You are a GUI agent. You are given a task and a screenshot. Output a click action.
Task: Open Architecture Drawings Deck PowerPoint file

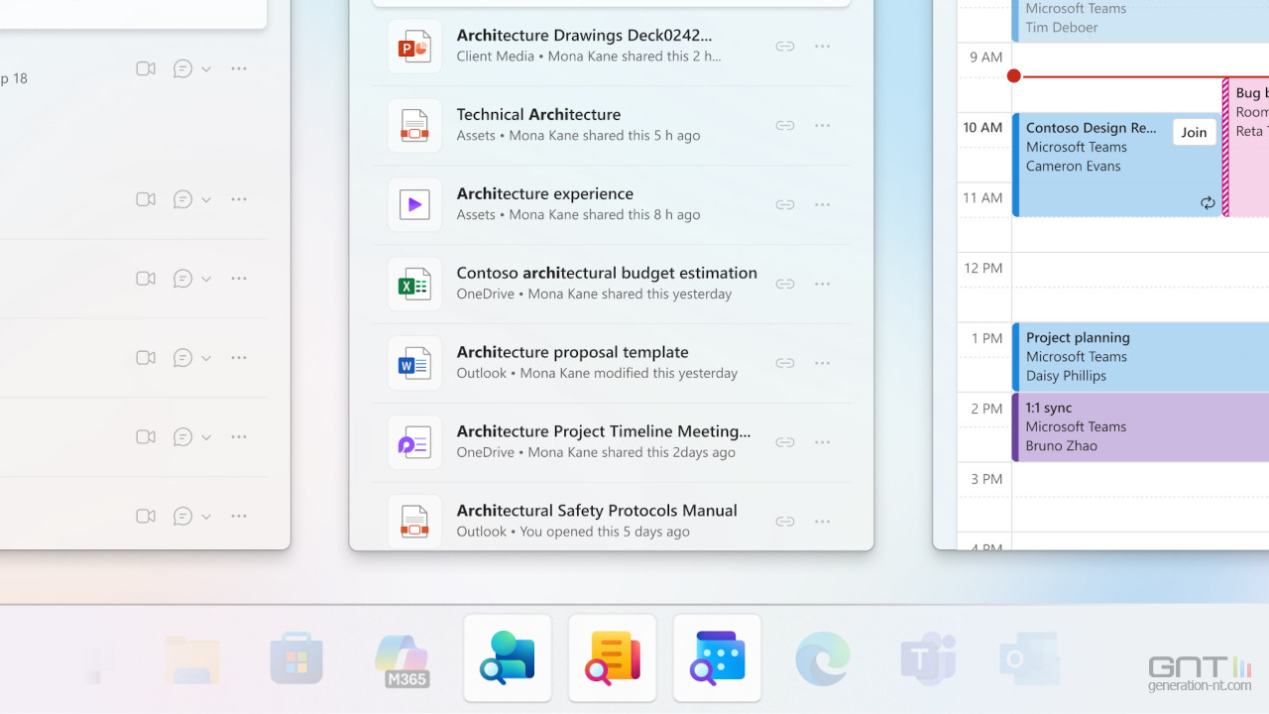[584, 36]
